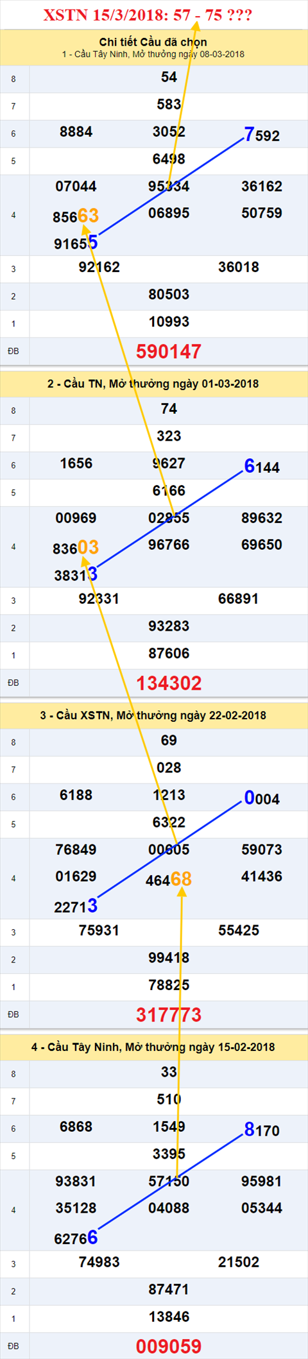This screenshot has width=308, height=1359.
Task: Select prize 8 value '33'
Action: click(x=169, y=1072)
